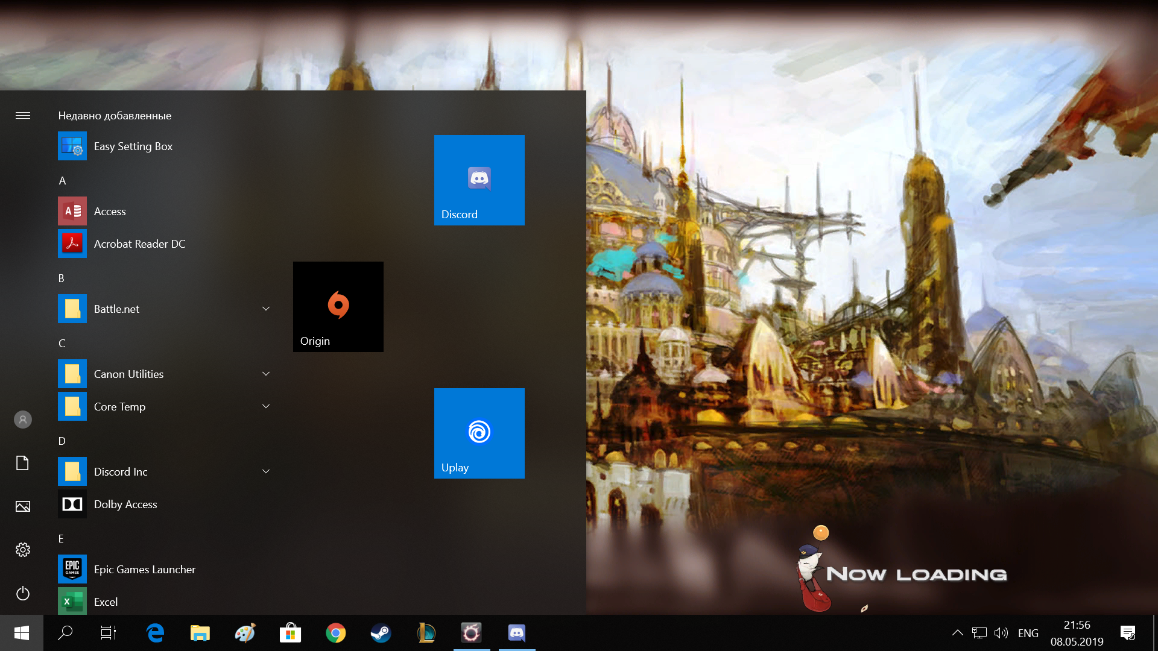Screen dimensions: 1158x651
Task: Open Access from the app list
Action: (x=163, y=211)
